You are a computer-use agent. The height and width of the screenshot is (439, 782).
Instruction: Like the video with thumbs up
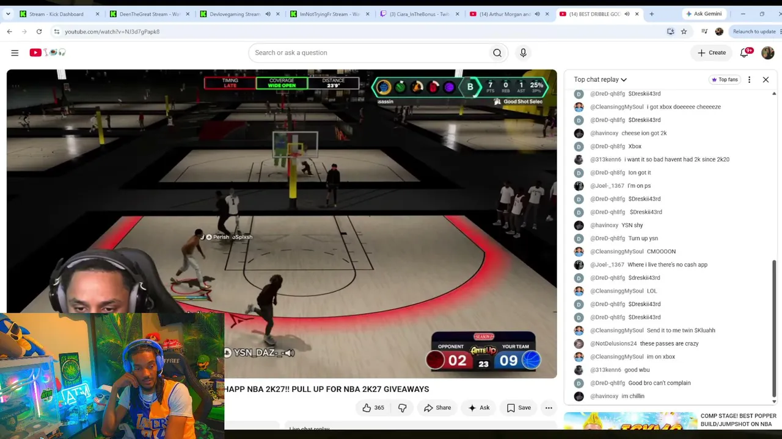(x=373, y=408)
